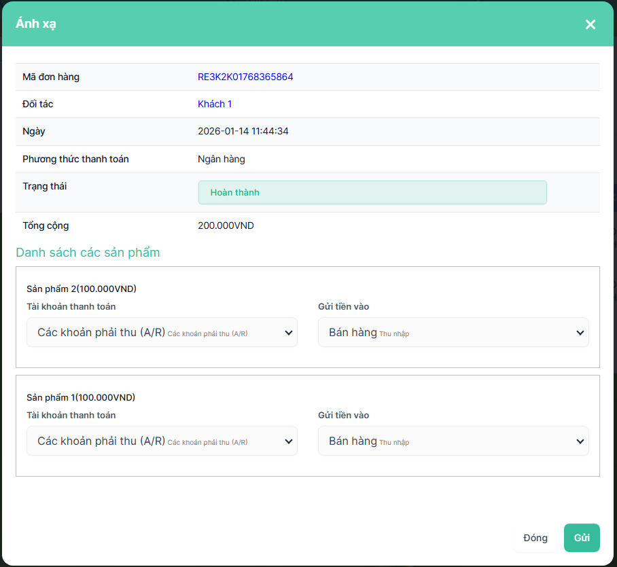The image size is (617, 567).
Task: Open Sản phẩm 2 Gửi tiền vào dropdown
Action: tap(453, 333)
